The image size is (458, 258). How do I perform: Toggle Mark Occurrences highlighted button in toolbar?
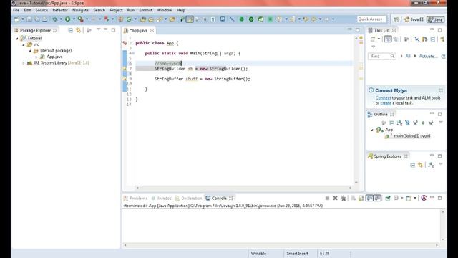(190, 19)
